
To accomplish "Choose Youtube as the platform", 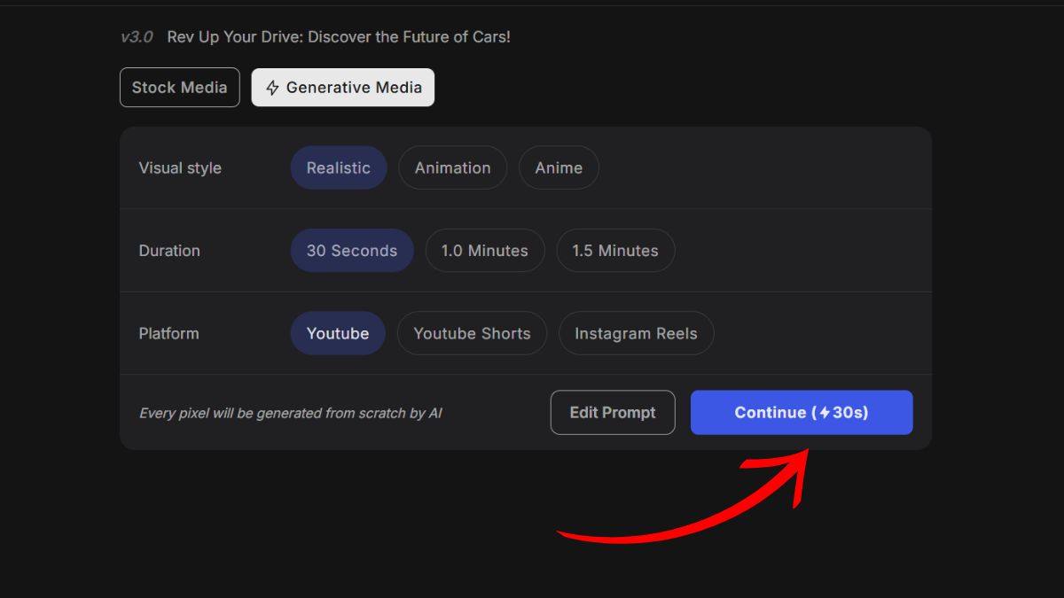I will (338, 334).
